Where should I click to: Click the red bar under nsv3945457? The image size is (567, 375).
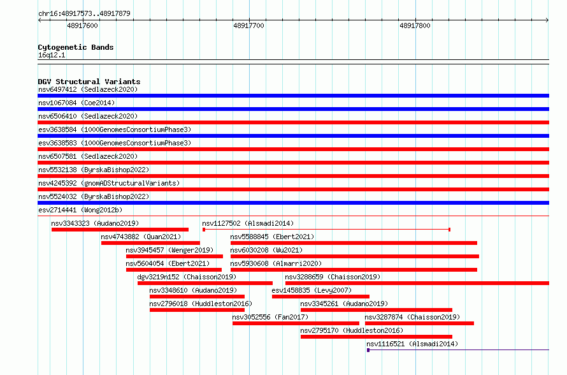[x=175, y=256]
